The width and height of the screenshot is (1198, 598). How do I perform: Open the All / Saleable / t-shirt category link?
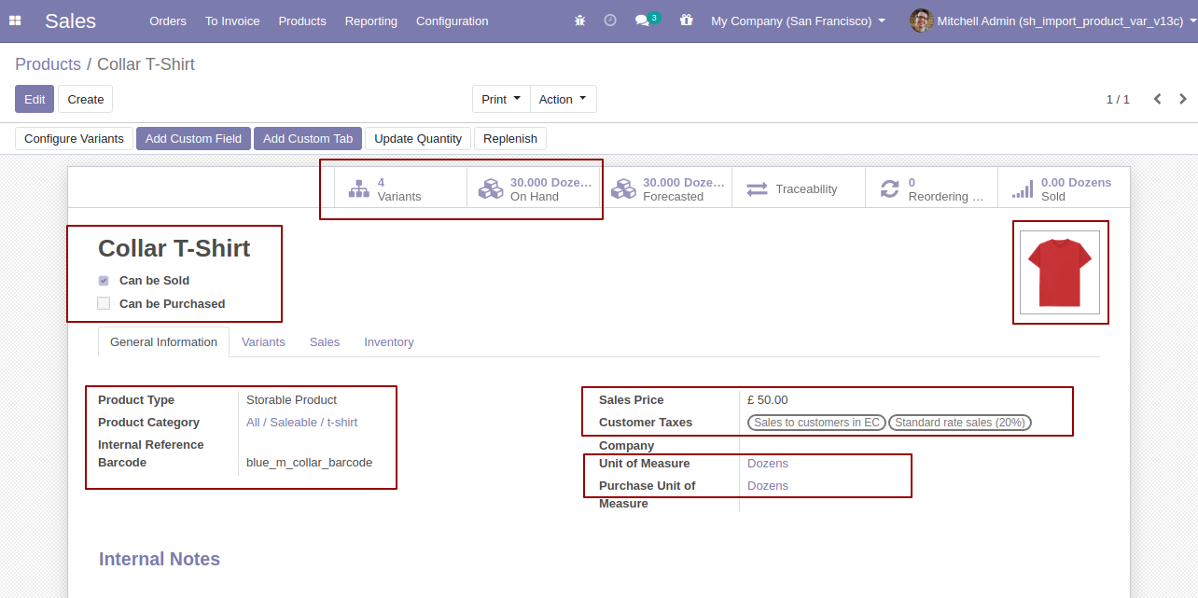point(301,423)
